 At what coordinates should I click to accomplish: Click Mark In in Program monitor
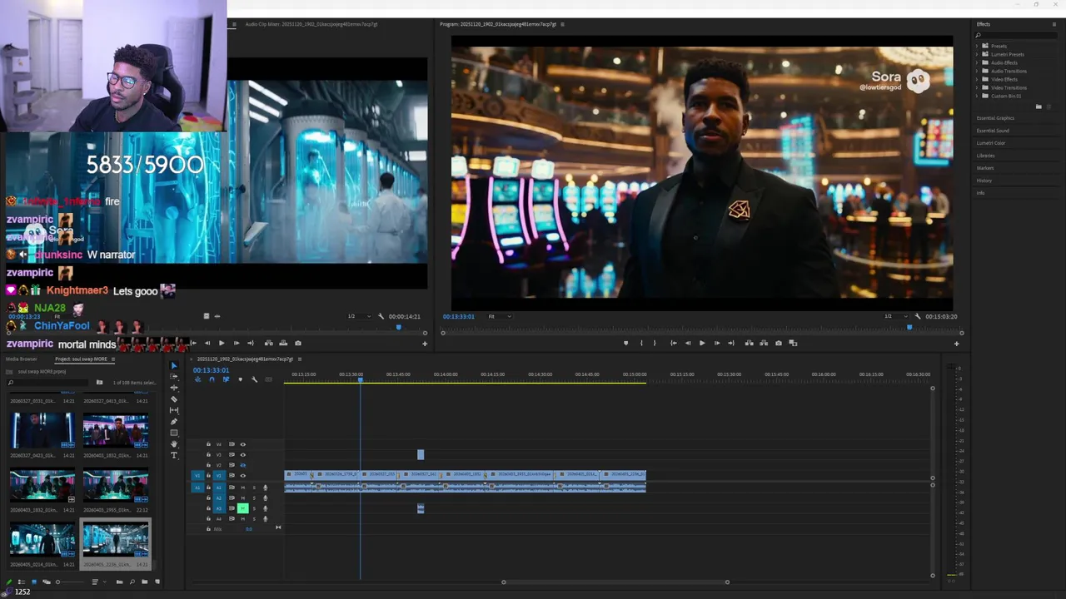coord(641,343)
